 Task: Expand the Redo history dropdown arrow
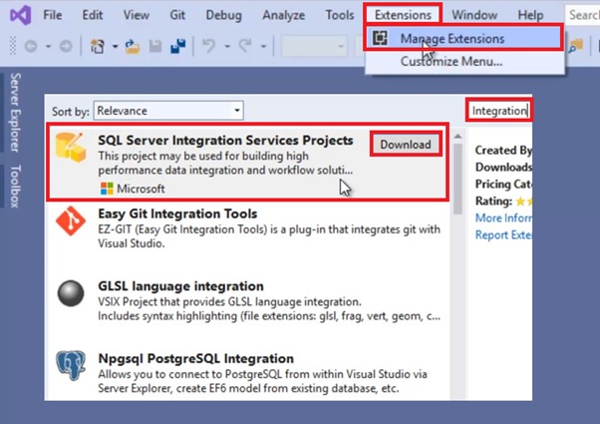coord(263,46)
